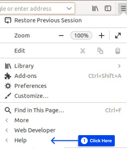This screenshot has width=127, height=149.
Task: Toggle the sidebar view icon
Action: (108, 8)
